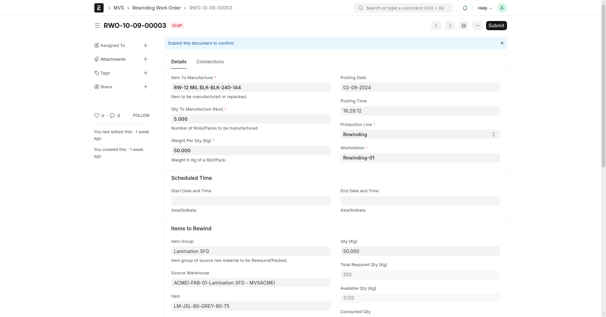Go to next document arrow

[x=450, y=26]
